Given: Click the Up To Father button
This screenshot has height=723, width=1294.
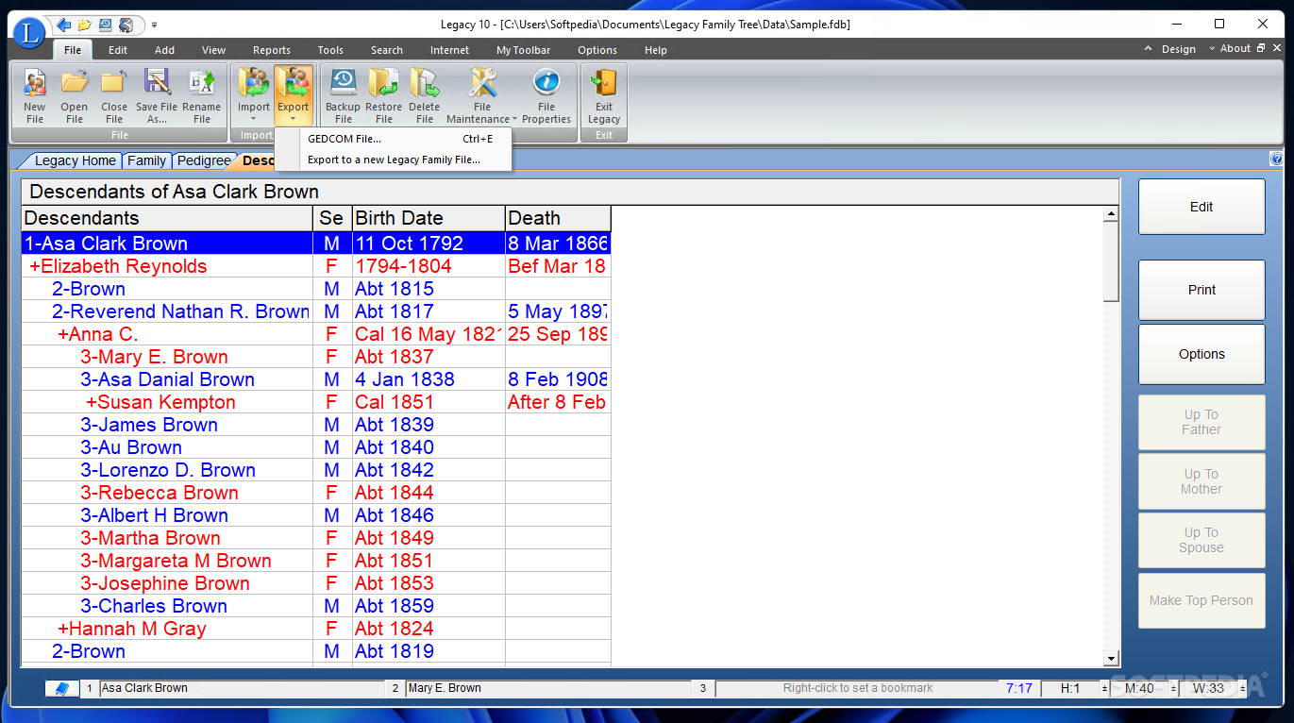Looking at the screenshot, I should (1202, 422).
